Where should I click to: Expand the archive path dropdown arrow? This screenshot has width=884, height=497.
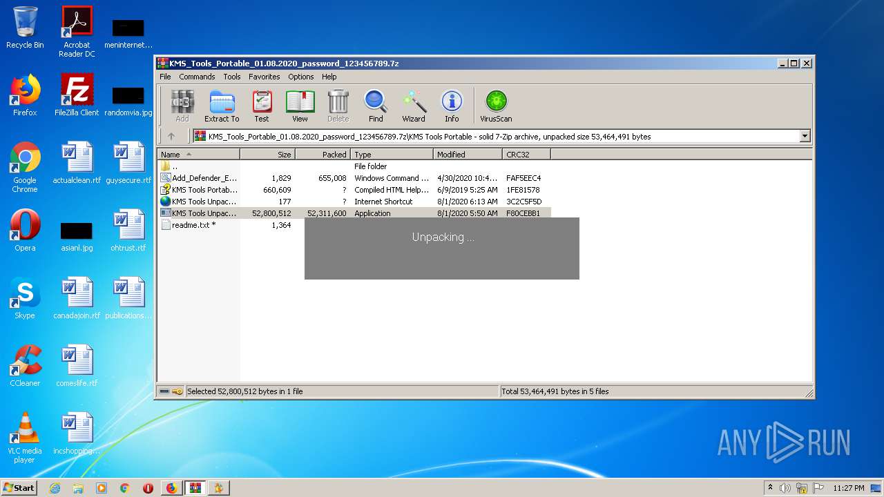click(805, 136)
